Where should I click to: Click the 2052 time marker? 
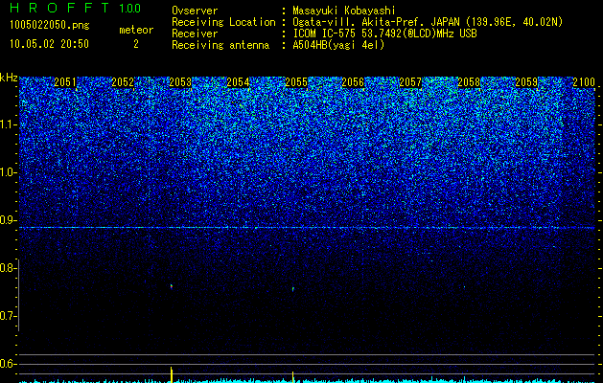[123, 82]
